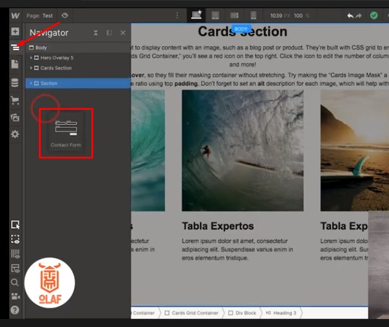Click the surfer in wave image
The width and height of the screenshot is (389, 327).
coord(243,151)
